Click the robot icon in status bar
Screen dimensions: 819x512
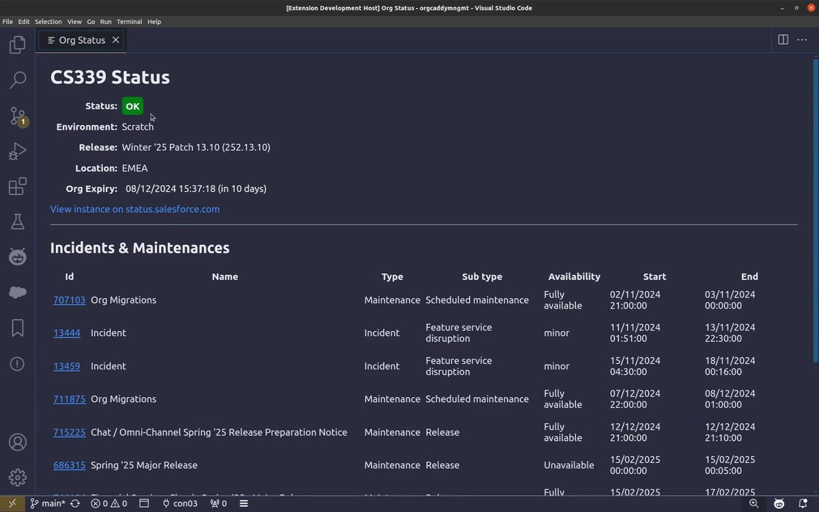[779, 504]
